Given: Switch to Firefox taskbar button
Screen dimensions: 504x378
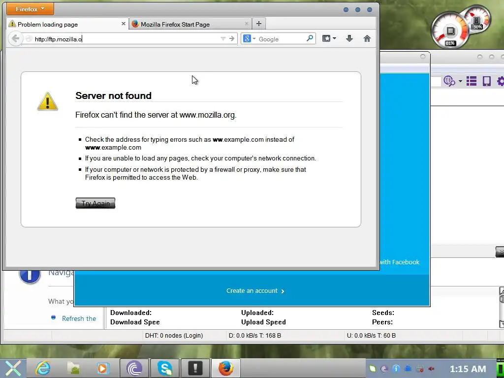Looking at the screenshot, I should click(x=225, y=368).
